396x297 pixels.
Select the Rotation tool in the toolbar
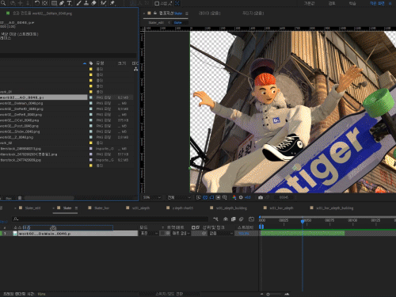click(37, 3)
